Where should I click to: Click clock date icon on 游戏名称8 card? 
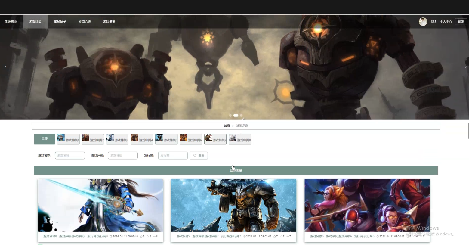tap(111, 237)
